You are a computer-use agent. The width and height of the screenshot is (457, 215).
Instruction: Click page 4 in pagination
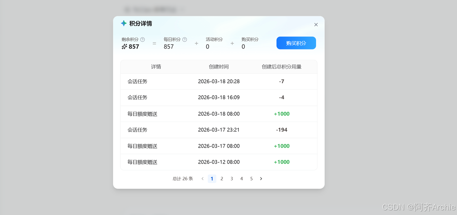click(x=241, y=178)
